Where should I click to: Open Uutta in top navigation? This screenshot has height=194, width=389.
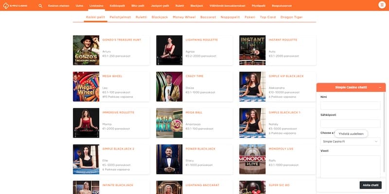(79, 6)
